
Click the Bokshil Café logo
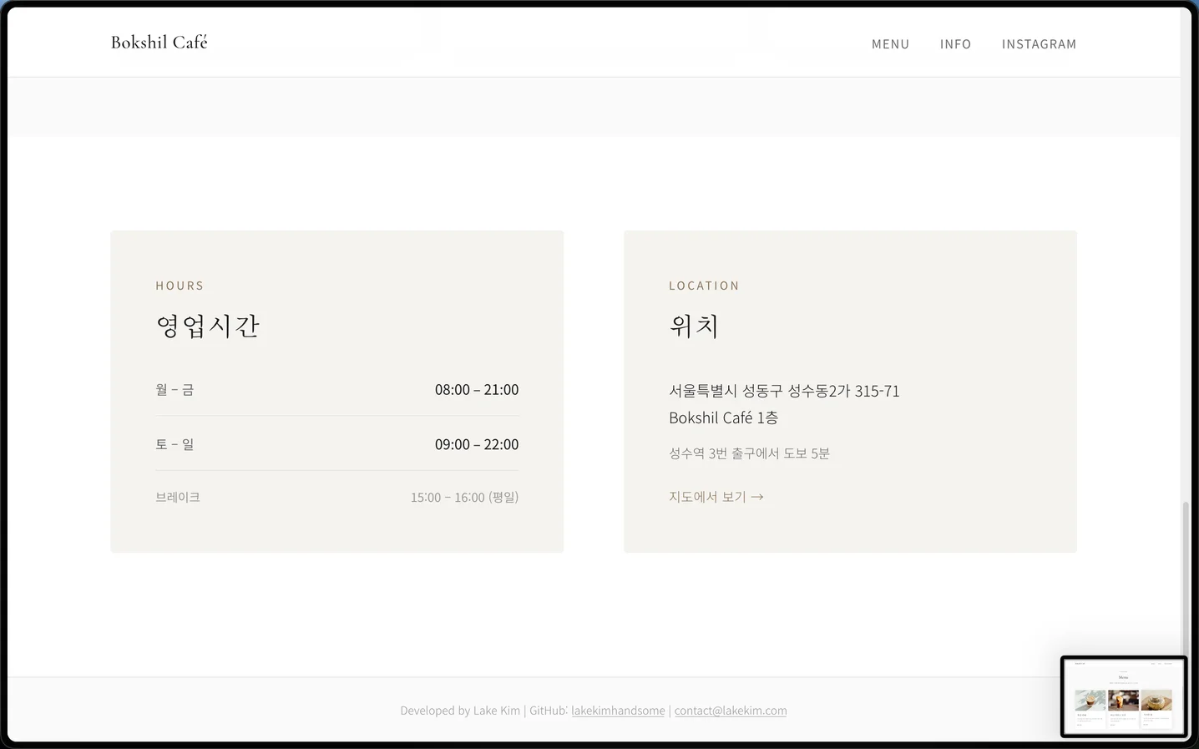pyautogui.click(x=159, y=42)
